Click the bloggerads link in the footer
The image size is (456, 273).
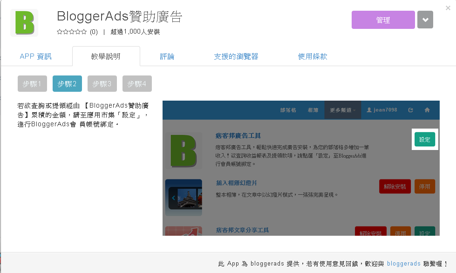click(x=404, y=263)
